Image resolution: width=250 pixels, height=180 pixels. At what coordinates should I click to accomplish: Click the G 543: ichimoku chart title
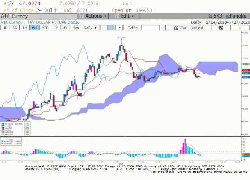pyautogui.click(x=227, y=16)
